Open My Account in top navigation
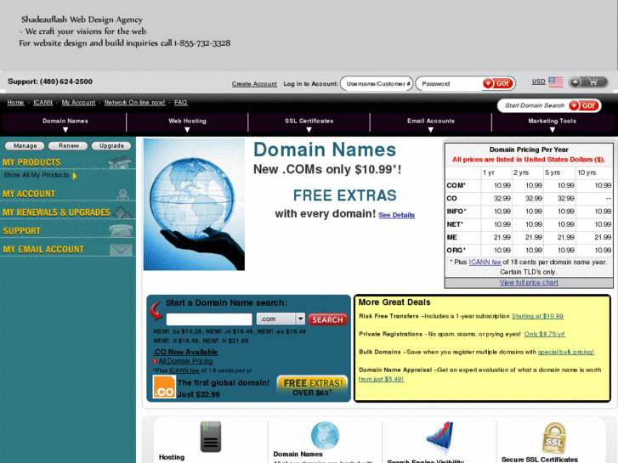The image size is (618, 463). 78,103
